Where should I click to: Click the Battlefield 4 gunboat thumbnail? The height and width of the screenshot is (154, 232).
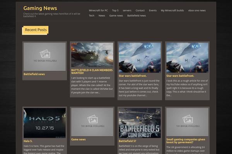tap(92, 55)
